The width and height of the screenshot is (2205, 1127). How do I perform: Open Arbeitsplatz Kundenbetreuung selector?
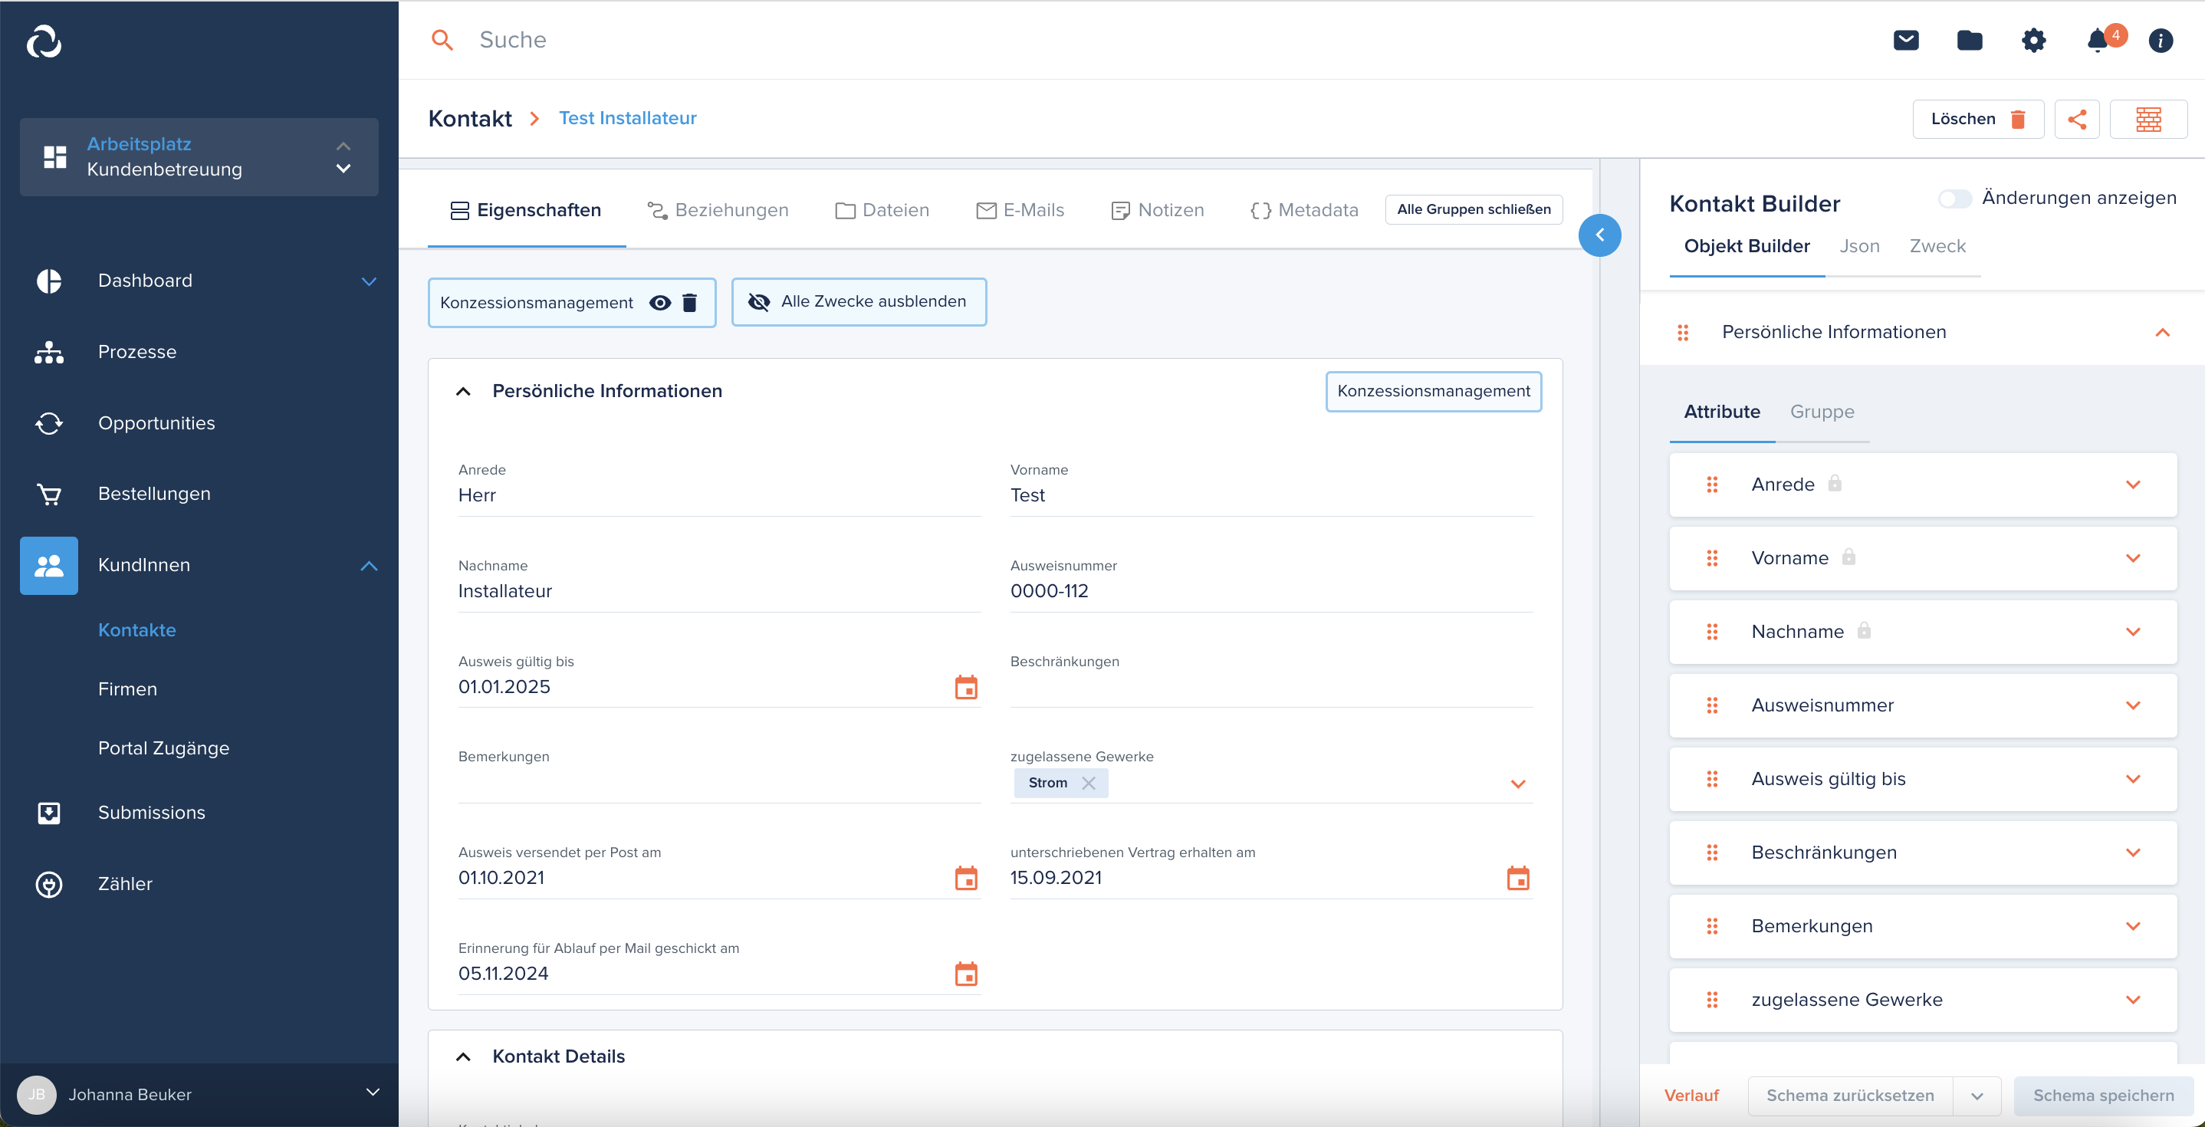199,157
